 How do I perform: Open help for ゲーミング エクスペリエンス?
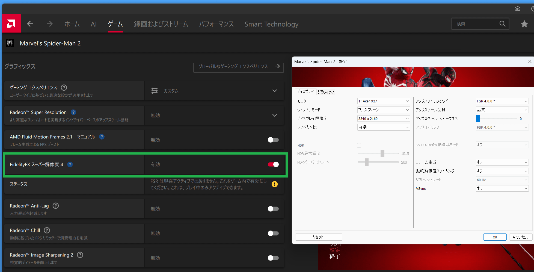[64, 88]
